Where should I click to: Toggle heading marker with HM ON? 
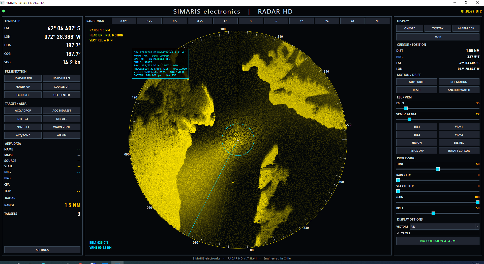(417, 143)
